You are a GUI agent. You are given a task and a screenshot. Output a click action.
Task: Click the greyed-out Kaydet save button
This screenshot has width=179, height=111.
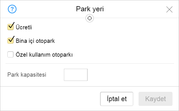(x=155, y=99)
